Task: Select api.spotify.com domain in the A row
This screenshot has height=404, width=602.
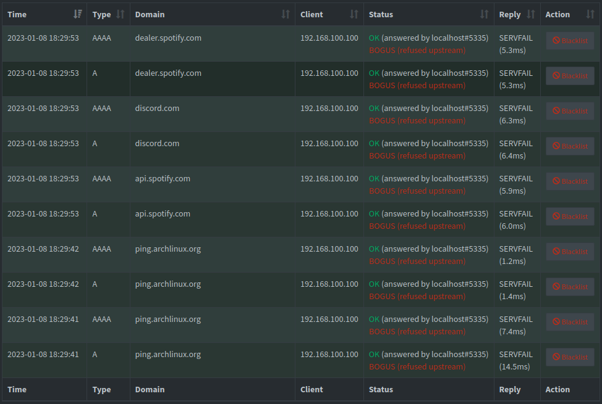Action: tap(163, 214)
